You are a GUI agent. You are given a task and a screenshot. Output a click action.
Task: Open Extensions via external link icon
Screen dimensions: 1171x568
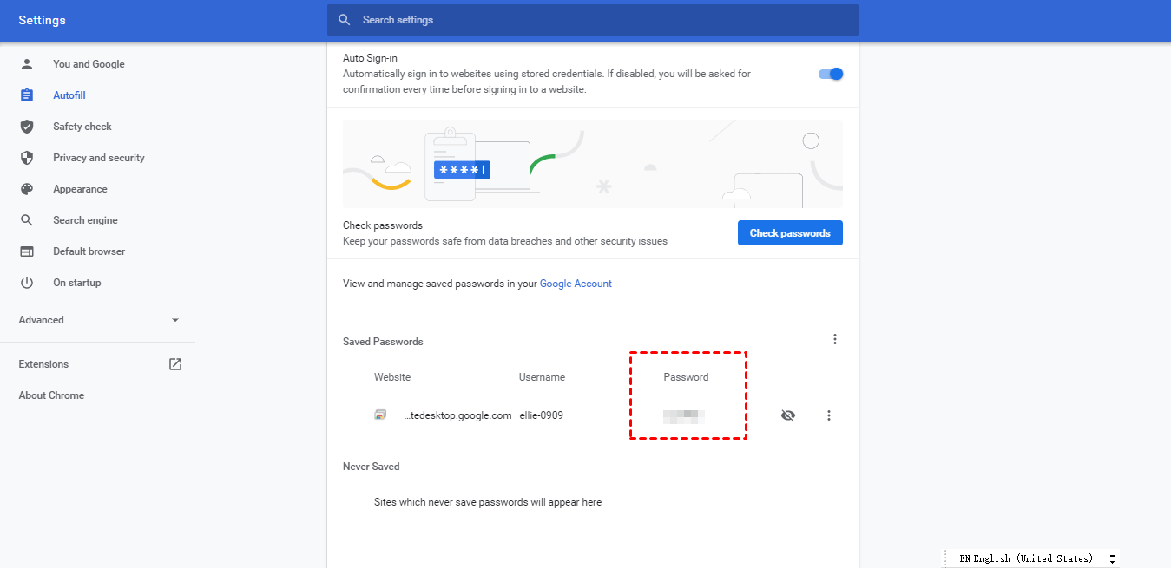tap(175, 364)
